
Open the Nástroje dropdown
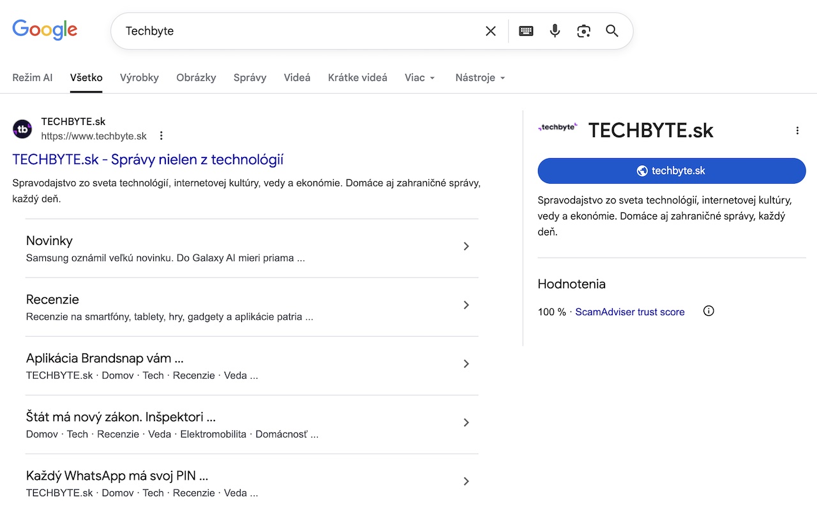click(x=480, y=78)
